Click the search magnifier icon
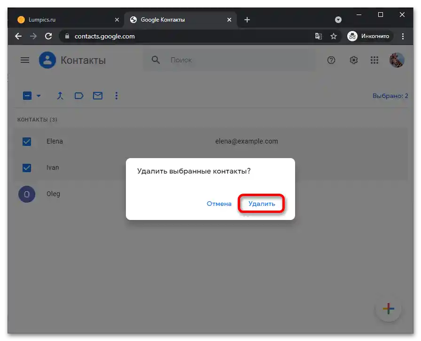The height and width of the screenshot is (341, 421). coord(155,60)
